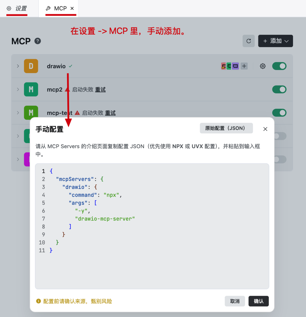Select the purple bot icon beside drawio
Screen dimensions: 306x317
tap(235, 66)
